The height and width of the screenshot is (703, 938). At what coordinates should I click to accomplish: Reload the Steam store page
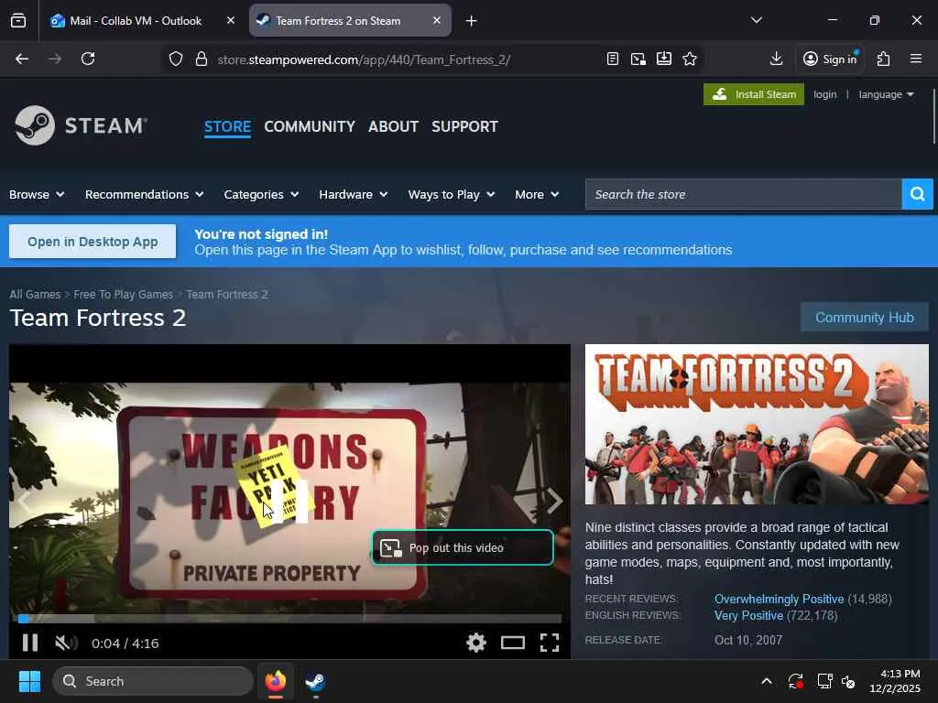(x=88, y=59)
